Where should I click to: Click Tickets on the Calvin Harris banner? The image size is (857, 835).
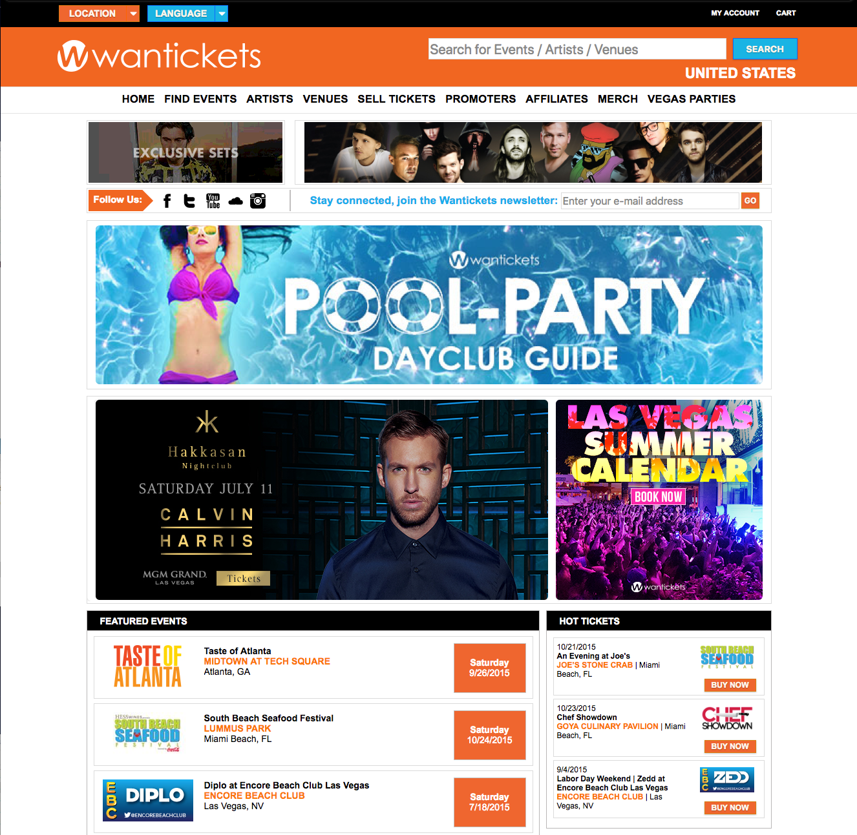click(244, 579)
